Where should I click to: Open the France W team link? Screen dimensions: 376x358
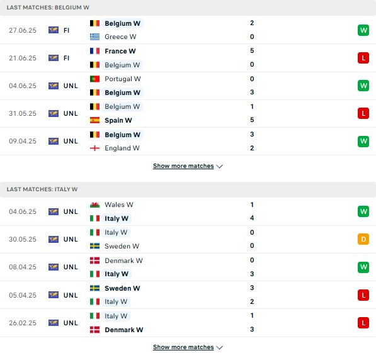120,51
